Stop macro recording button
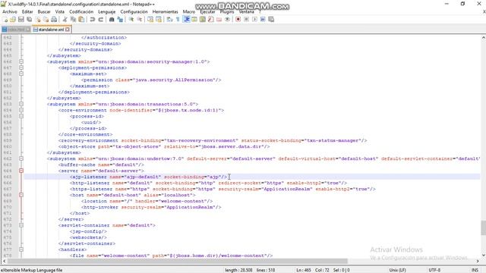 click(246, 19)
